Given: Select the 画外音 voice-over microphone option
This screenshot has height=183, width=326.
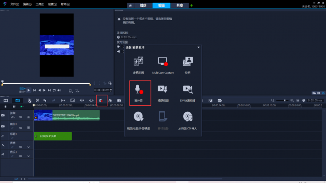Looking at the screenshot, I should pyautogui.click(x=140, y=93).
